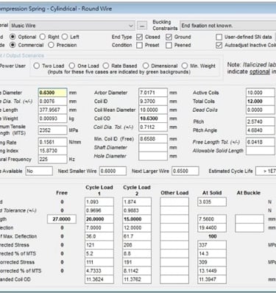Click At Solid corrected stress field 337

212,245
